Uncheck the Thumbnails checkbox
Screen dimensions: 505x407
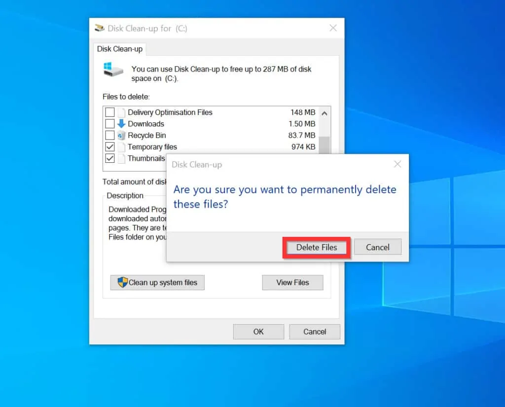click(x=110, y=158)
